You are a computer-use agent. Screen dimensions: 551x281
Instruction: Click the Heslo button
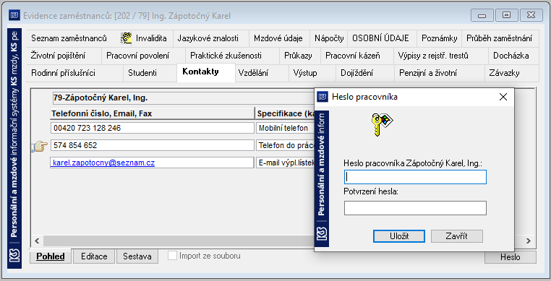click(511, 257)
